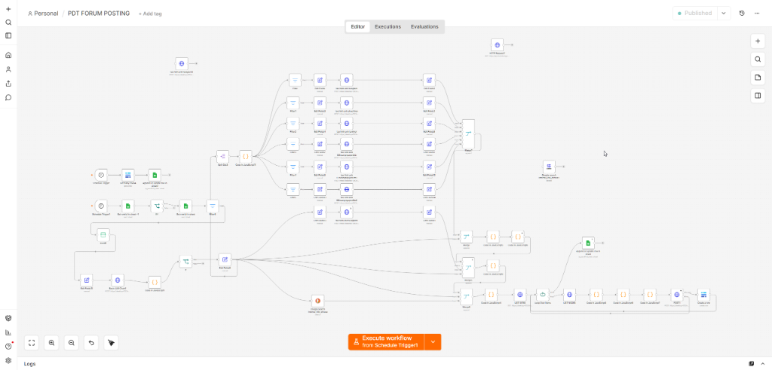Screen dimensions: 772x370
Task: Open the help icon with red notification dot
Action: (x=8, y=346)
